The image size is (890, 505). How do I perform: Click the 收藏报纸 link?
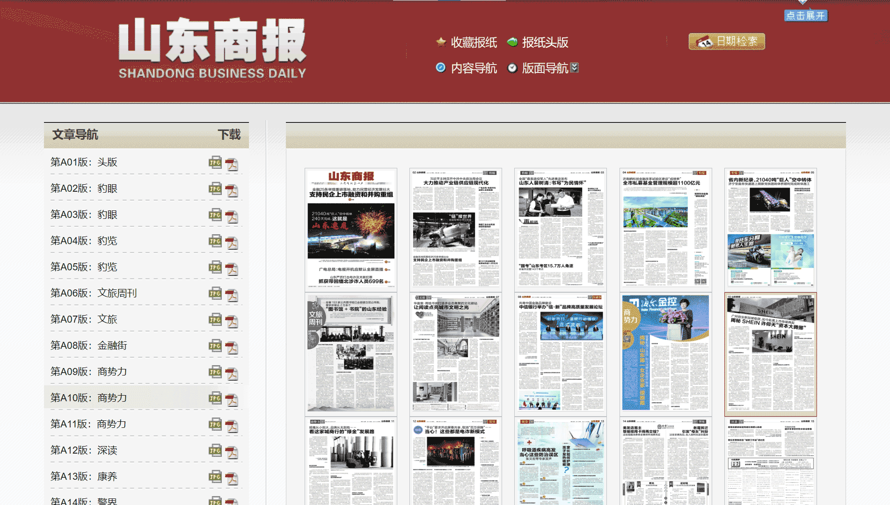[474, 42]
